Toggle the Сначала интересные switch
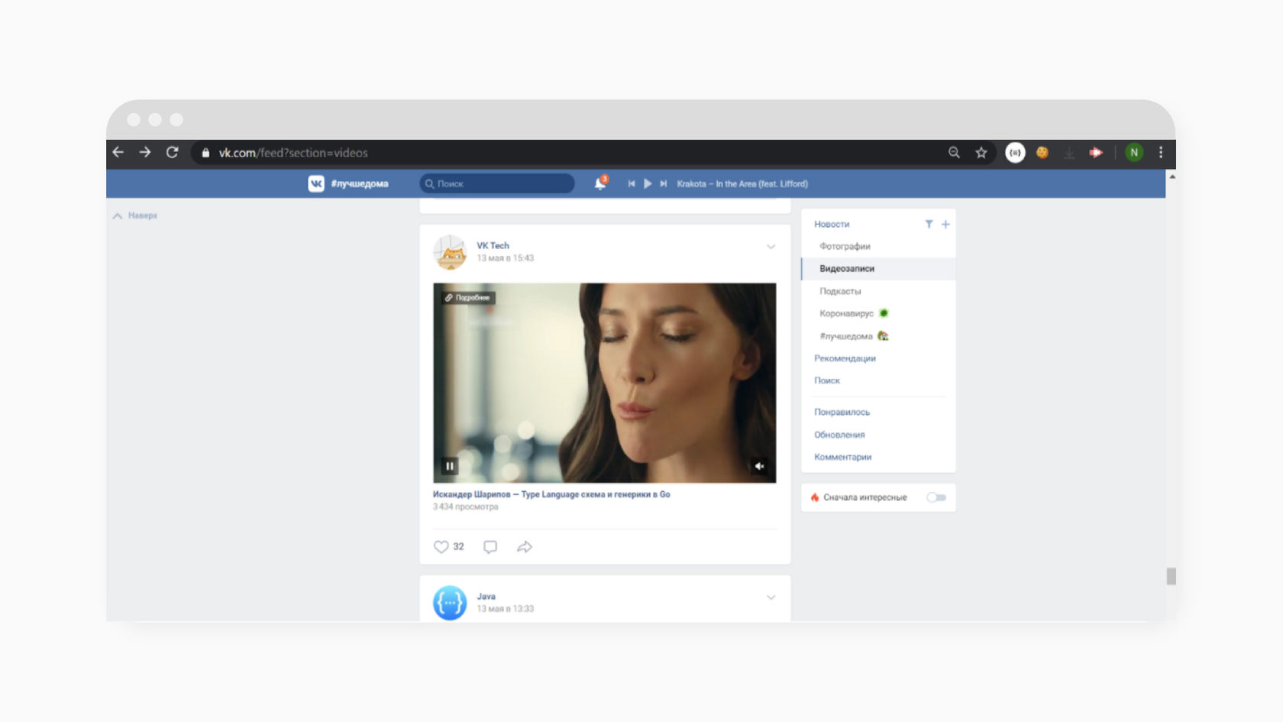Screen dimensions: 1283x722 coord(936,497)
